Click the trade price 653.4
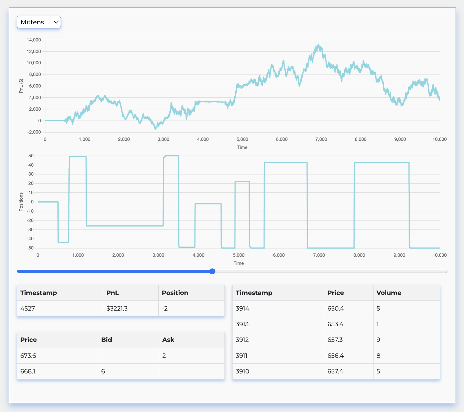The height and width of the screenshot is (412, 464). [x=335, y=324]
